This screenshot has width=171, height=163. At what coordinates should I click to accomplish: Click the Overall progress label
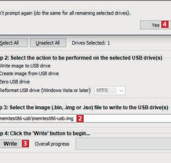(52, 144)
